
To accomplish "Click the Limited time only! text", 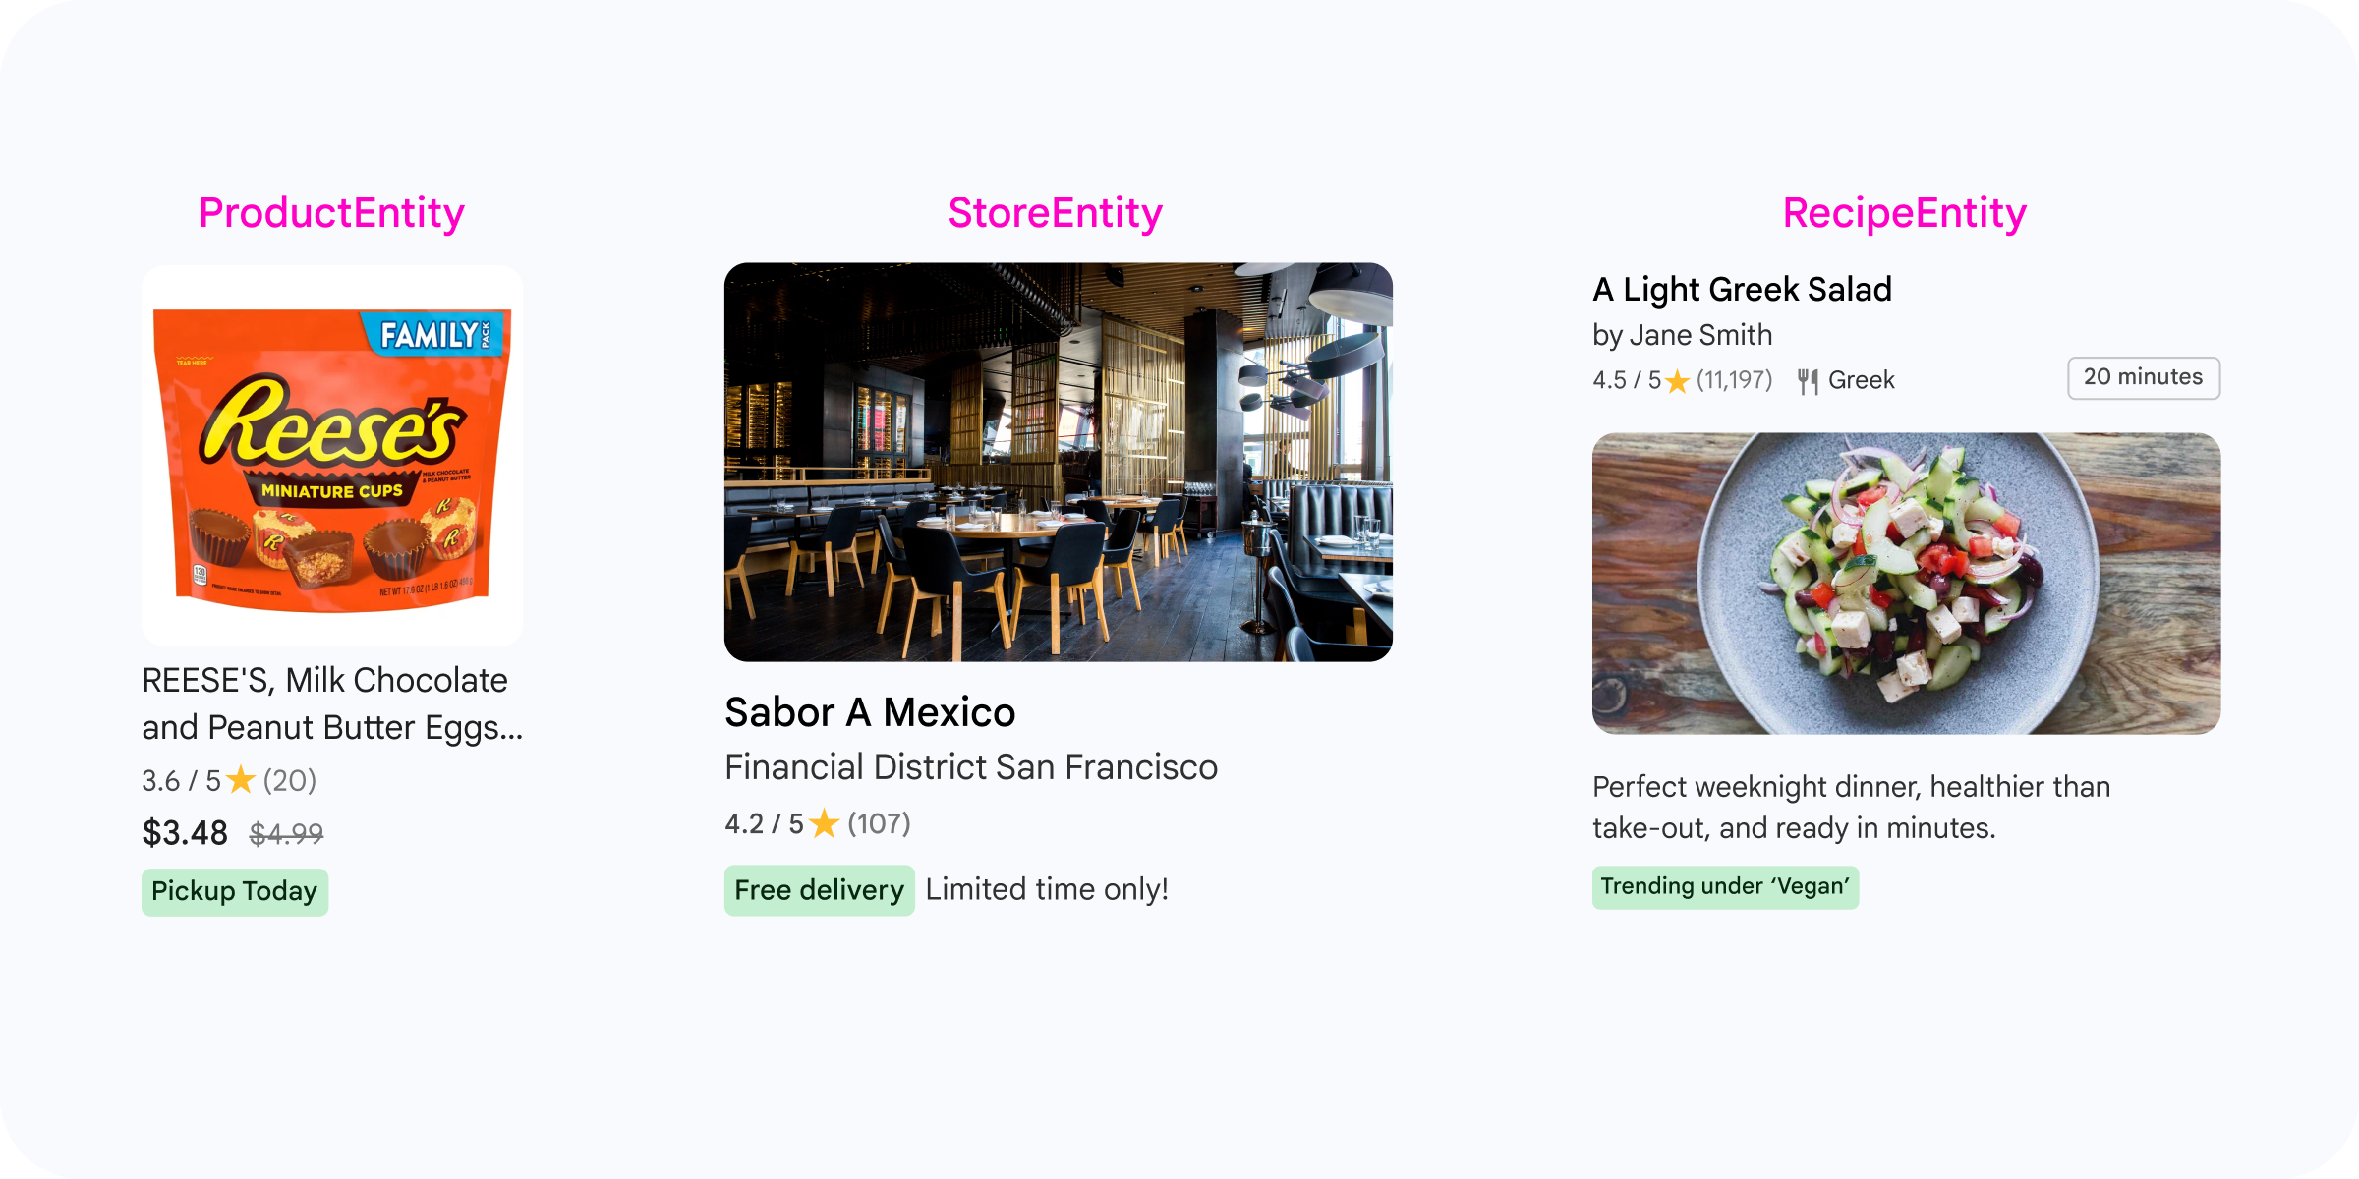I will point(1047,890).
